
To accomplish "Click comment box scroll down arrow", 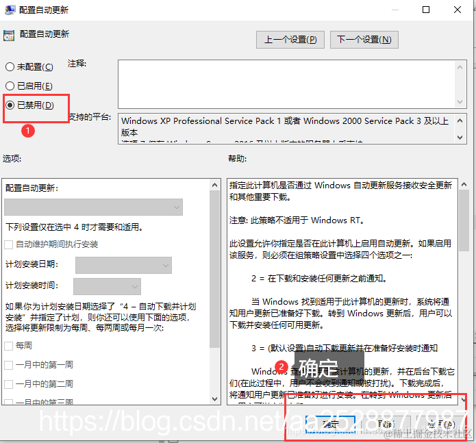I will (460, 101).
